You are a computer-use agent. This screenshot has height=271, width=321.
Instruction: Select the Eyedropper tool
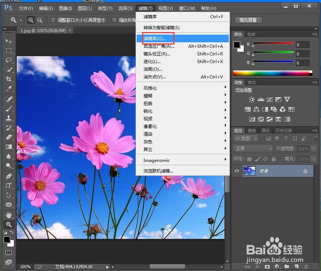coord(9,89)
